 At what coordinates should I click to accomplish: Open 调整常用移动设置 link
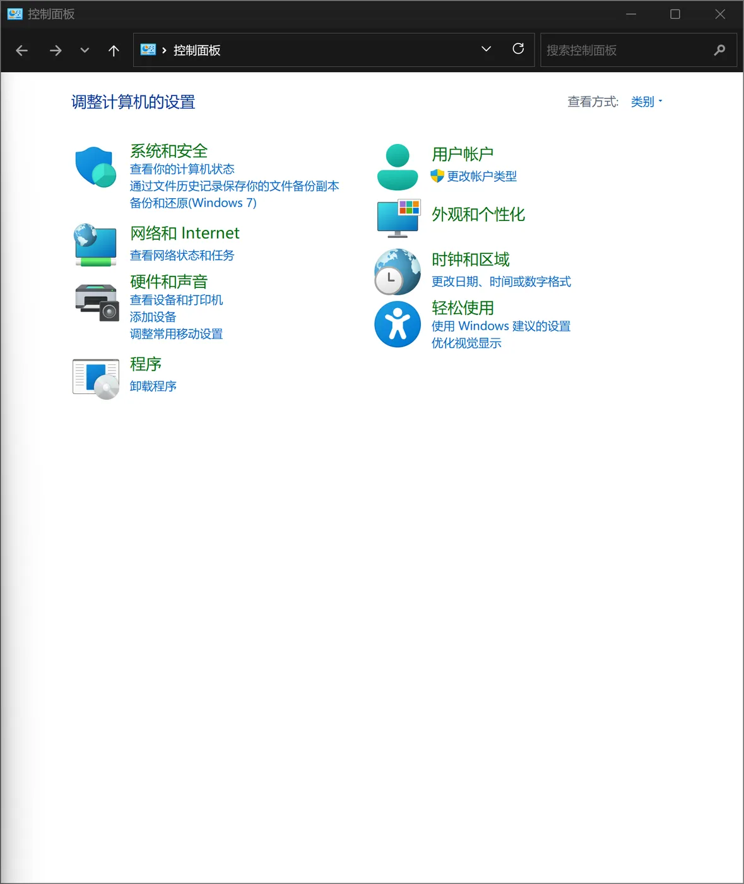(x=176, y=334)
